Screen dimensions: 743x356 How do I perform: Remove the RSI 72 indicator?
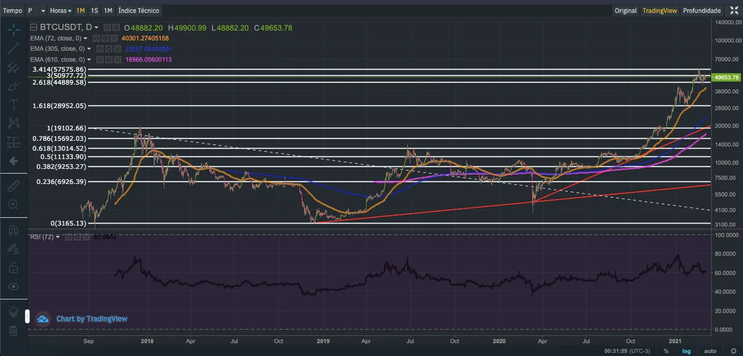[x=86, y=237]
